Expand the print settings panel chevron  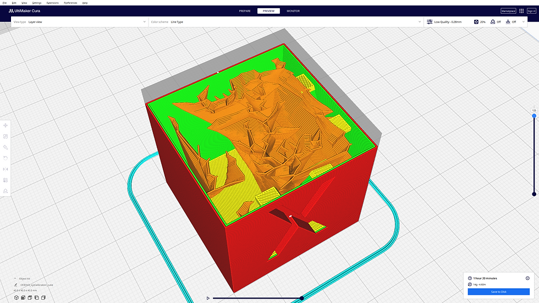point(524,22)
